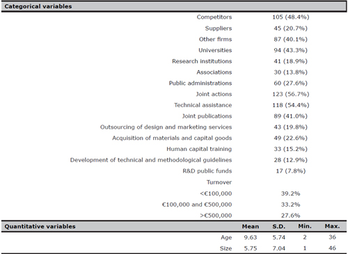Click the Size maximum '46'
348x254 pixels.
click(332, 248)
